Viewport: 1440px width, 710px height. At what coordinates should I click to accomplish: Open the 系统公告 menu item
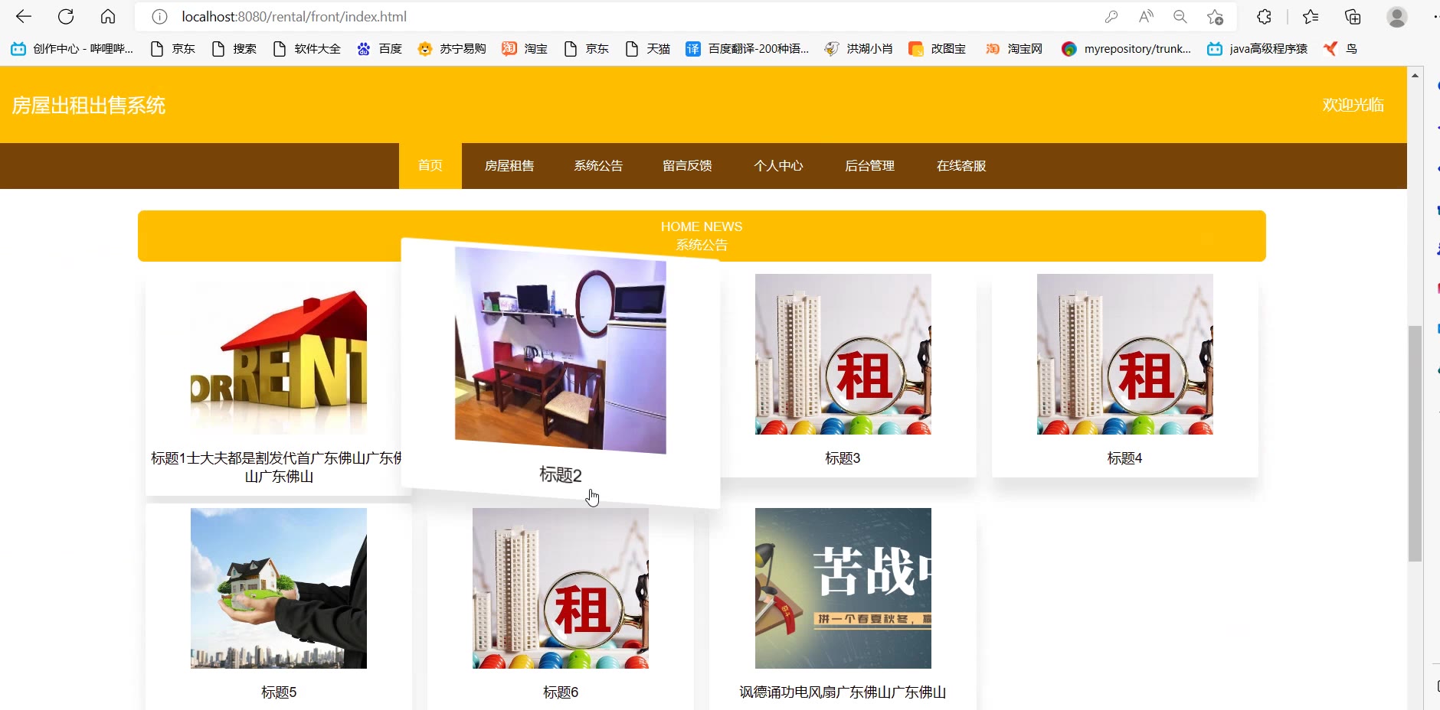pyautogui.click(x=598, y=166)
